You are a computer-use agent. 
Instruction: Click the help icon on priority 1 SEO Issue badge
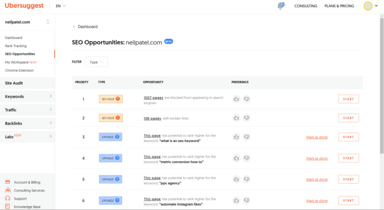pos(118,99)
